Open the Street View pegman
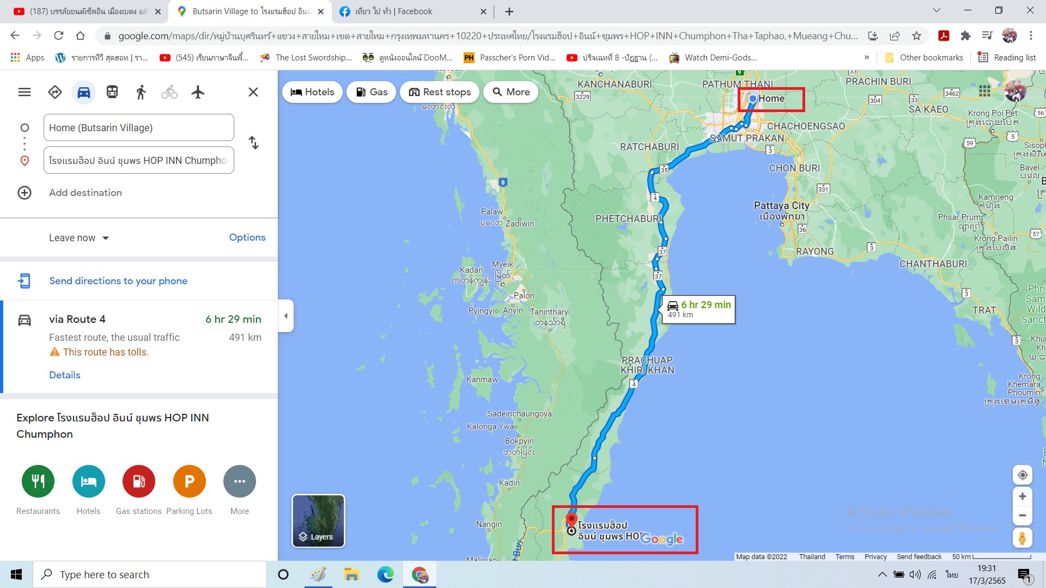Viewport: 1046px width, 588px height. pos(1022,538)
